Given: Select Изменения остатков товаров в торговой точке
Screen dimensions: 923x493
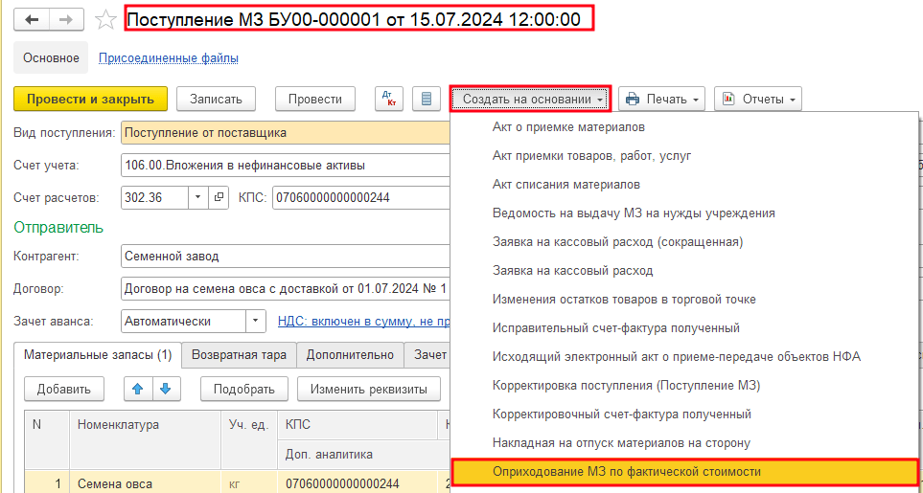Looking at the screenshot, I should point(683,300).
